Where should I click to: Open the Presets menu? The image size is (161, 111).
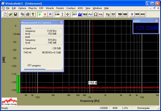tap(60, 8)
